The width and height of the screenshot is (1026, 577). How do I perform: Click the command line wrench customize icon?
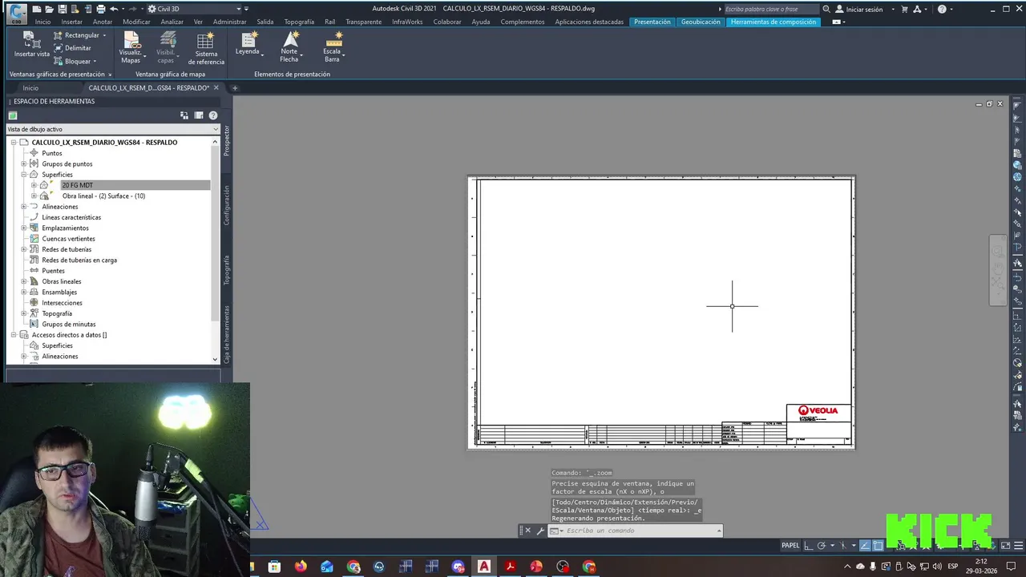tap(540, 531)
